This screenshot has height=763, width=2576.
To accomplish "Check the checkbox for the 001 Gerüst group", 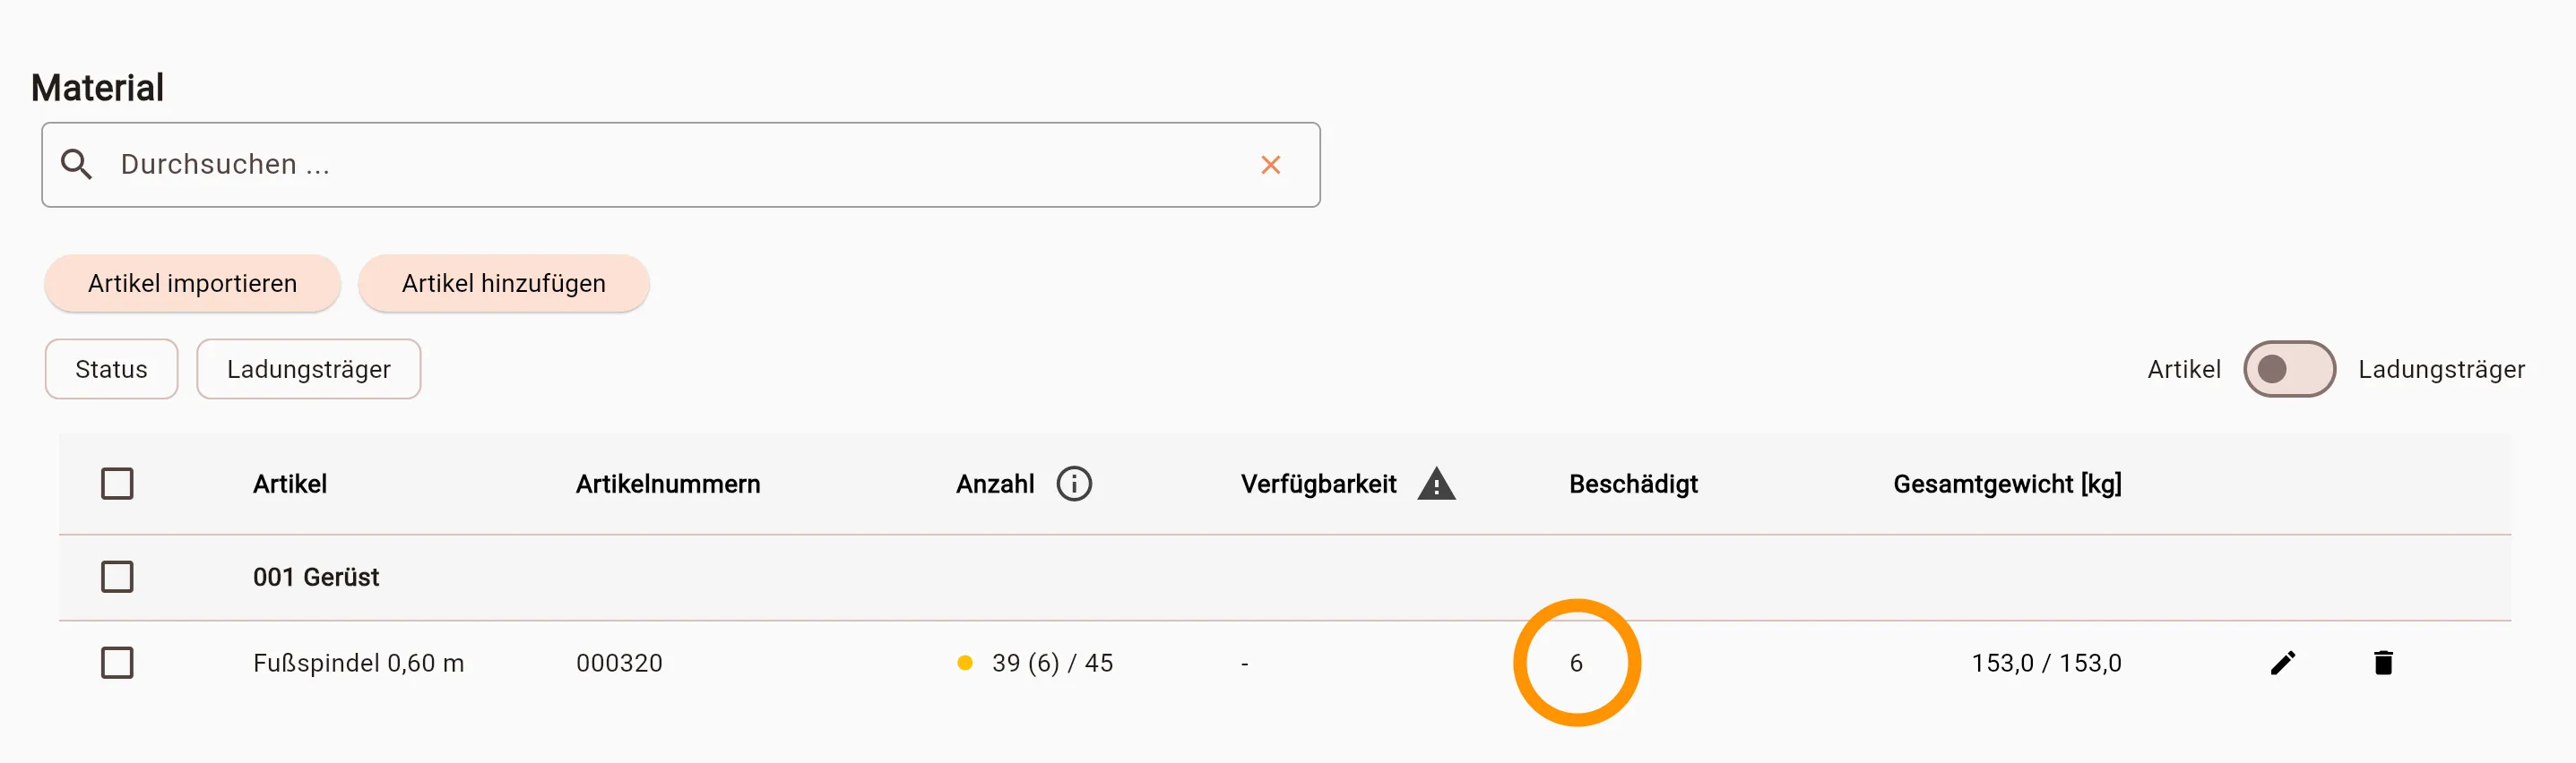I will 117,576.
